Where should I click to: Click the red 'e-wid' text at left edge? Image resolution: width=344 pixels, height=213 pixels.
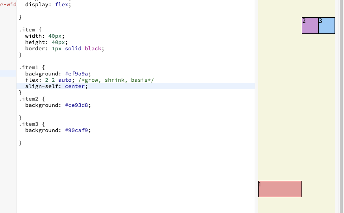(8, 4)
